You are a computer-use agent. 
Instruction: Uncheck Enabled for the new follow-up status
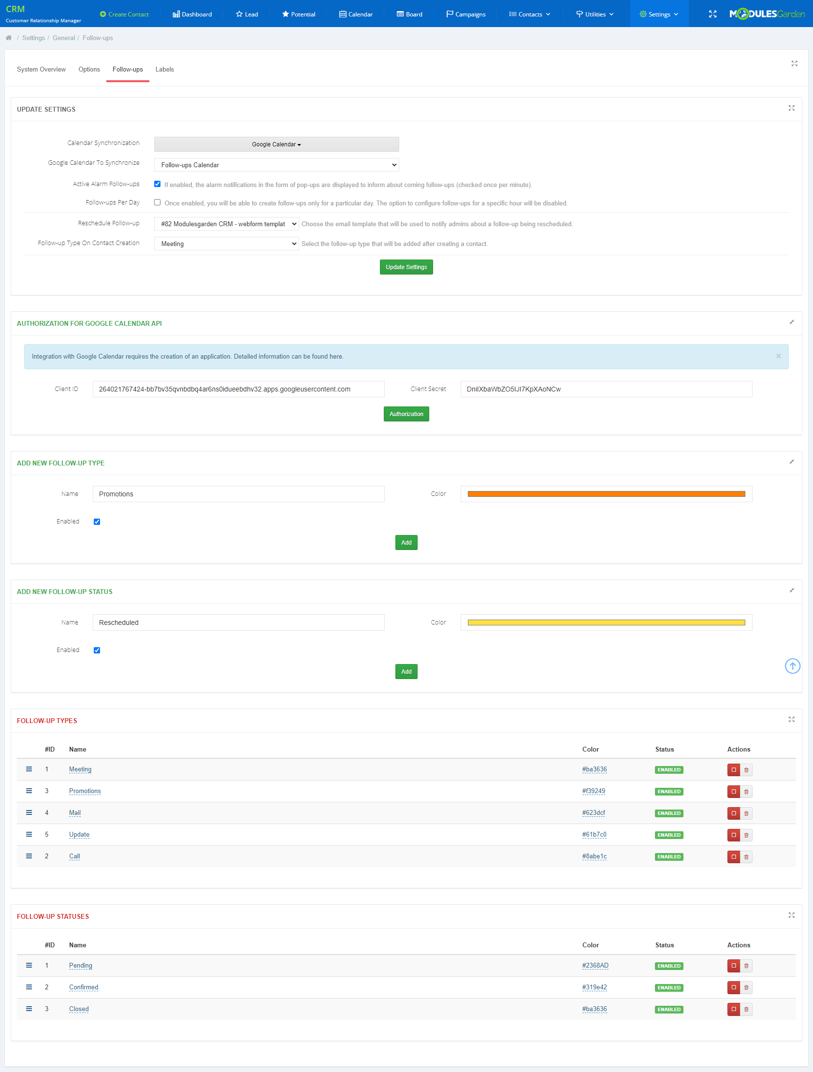[x=97, y=650]
